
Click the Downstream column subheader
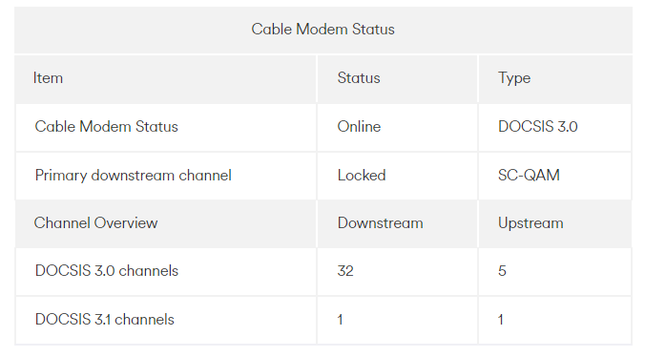coord(380,223)
